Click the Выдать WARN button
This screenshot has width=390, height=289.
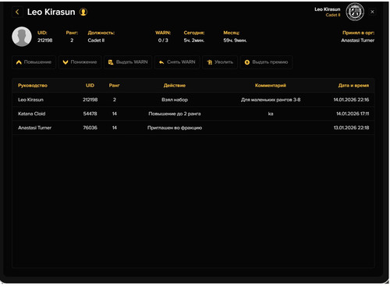tap(128, 62)
